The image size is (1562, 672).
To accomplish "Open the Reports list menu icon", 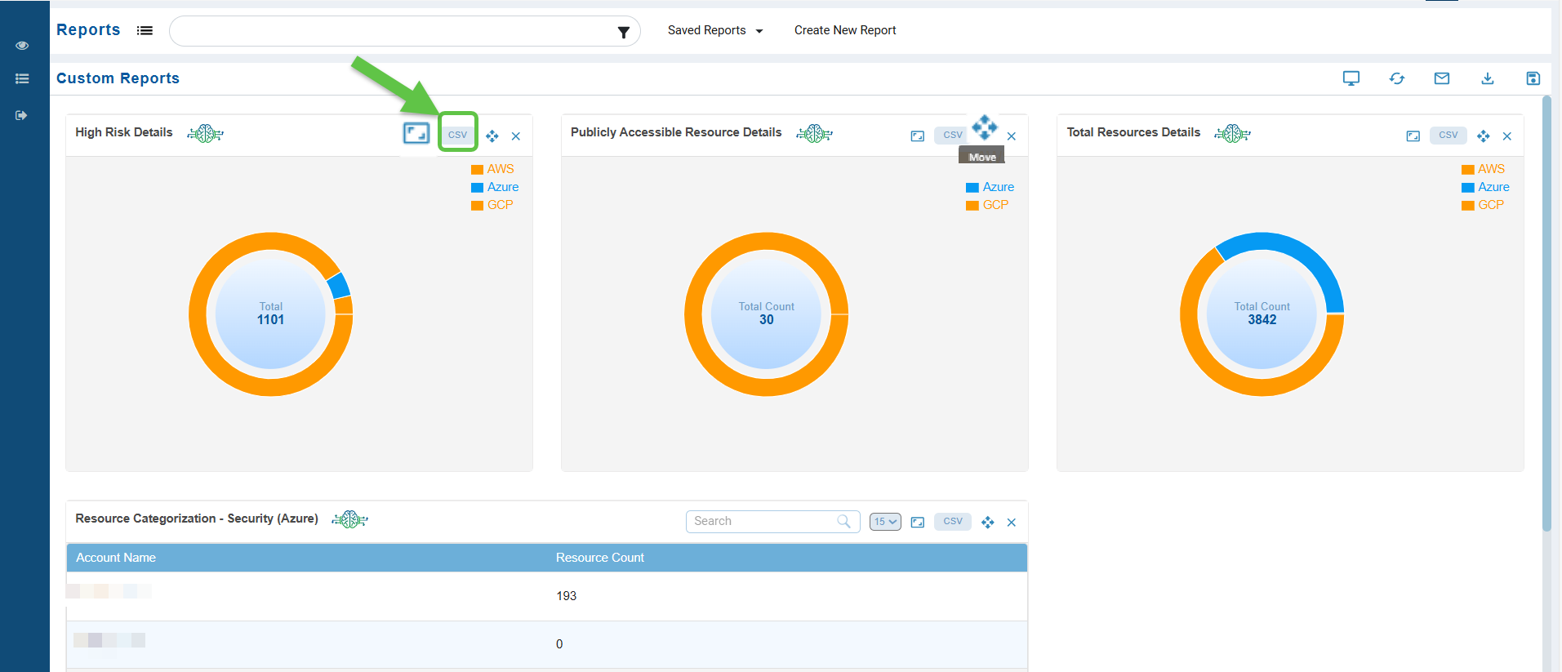I will [145, 30].
